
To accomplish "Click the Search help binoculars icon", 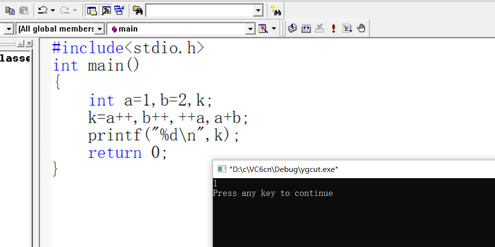I will 276,11.
